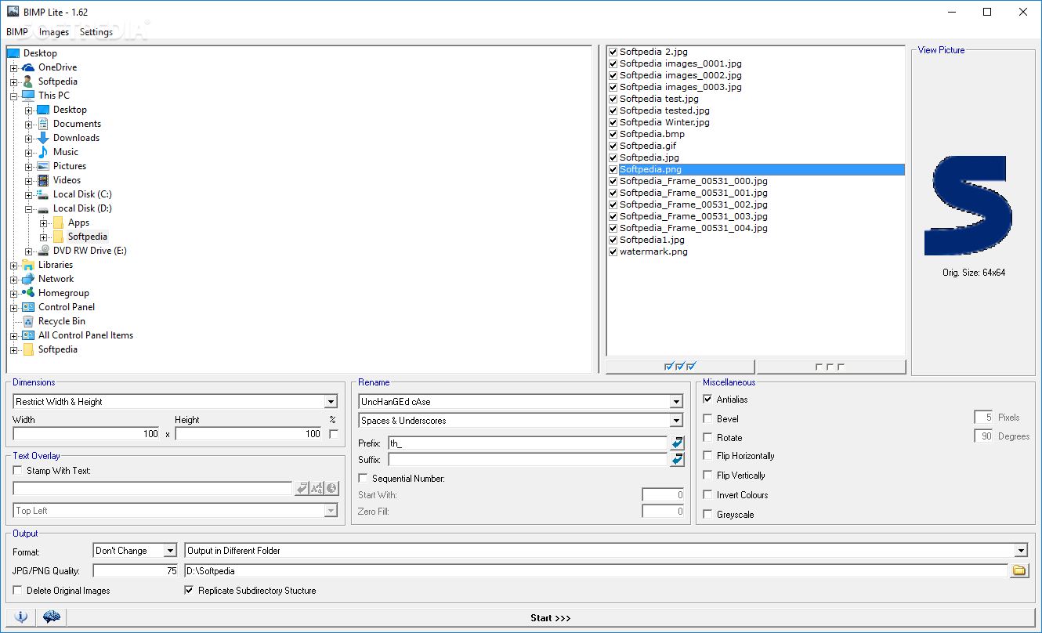The height and width of the screenshot is (633, 1042).
Task: Click the Local Disk (C:) drive icon
Action: (x=43, y=194)
